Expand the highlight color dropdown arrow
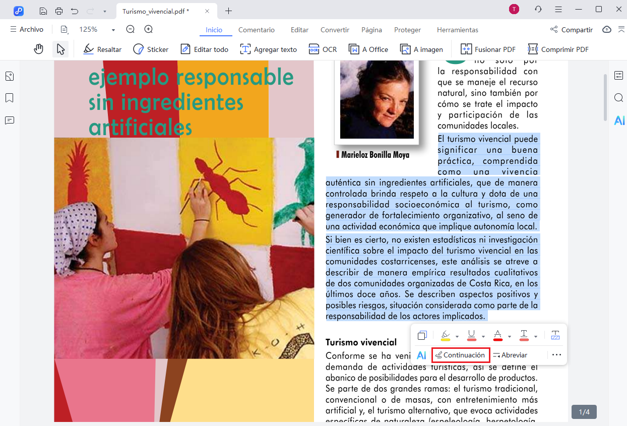Screen dimensions: 627x426 (x=457, y=336)
